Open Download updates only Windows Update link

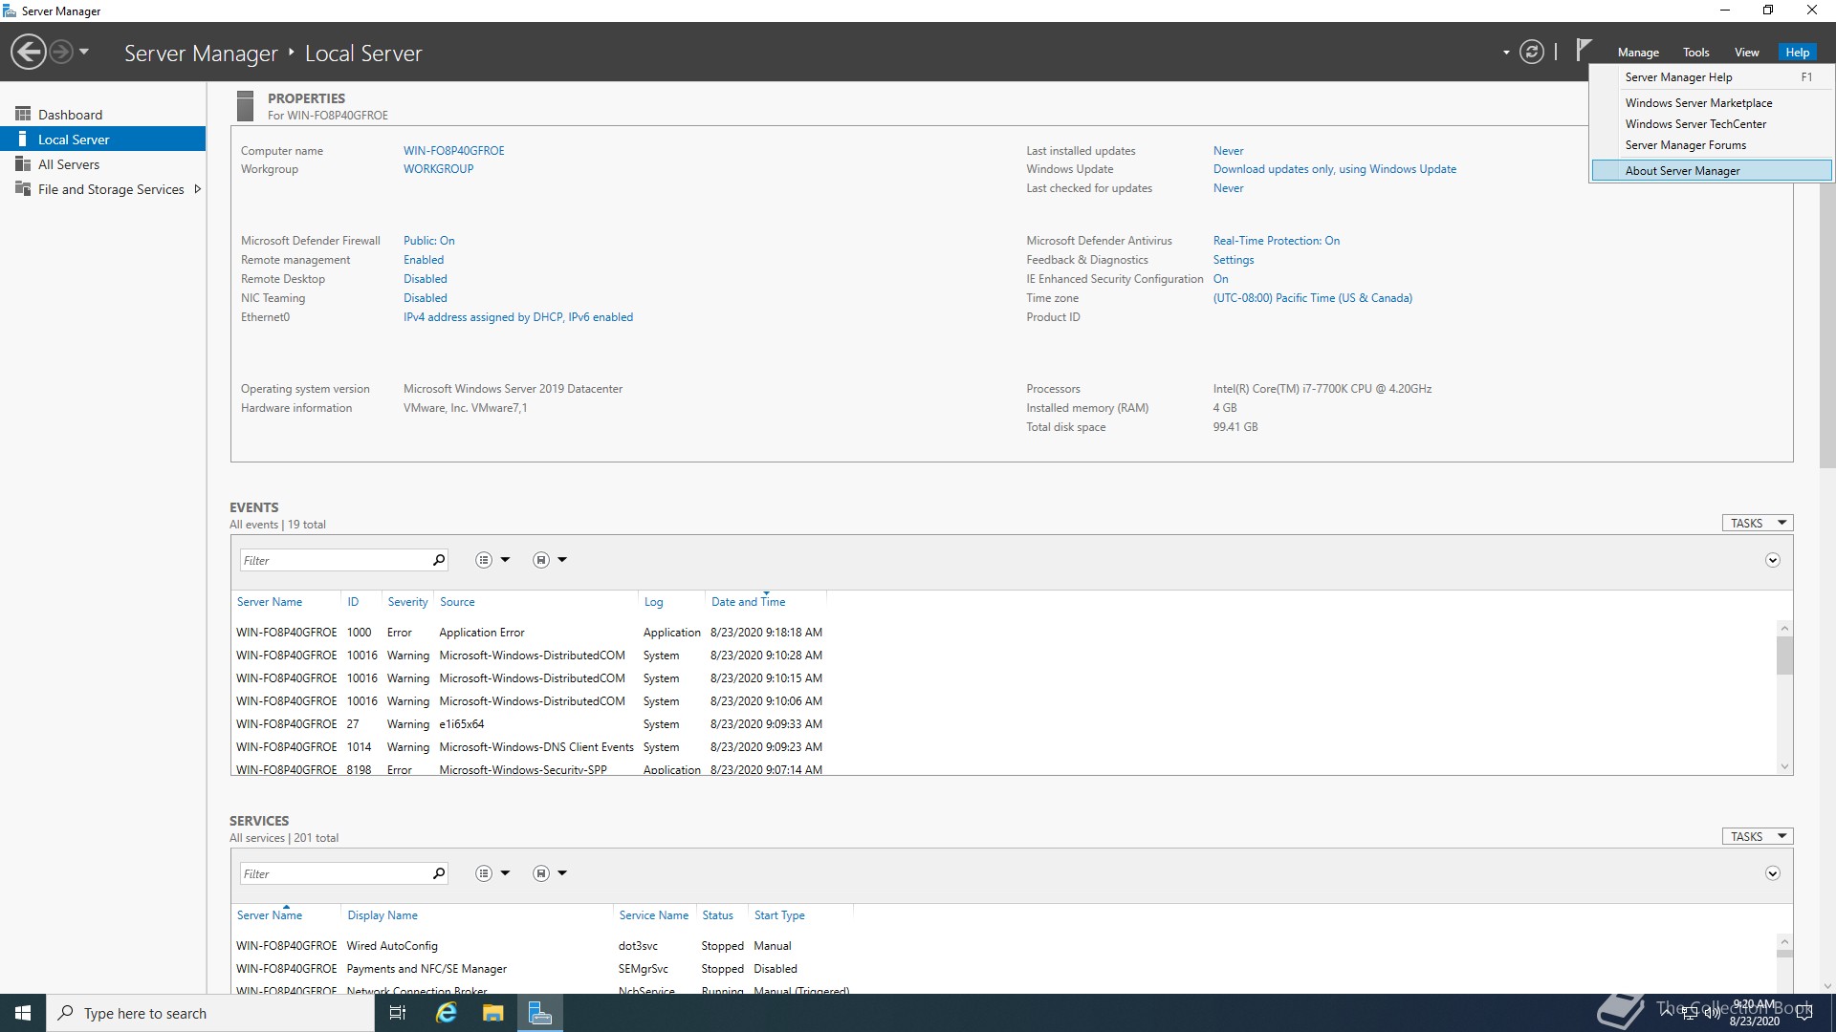coord(1335,169)
